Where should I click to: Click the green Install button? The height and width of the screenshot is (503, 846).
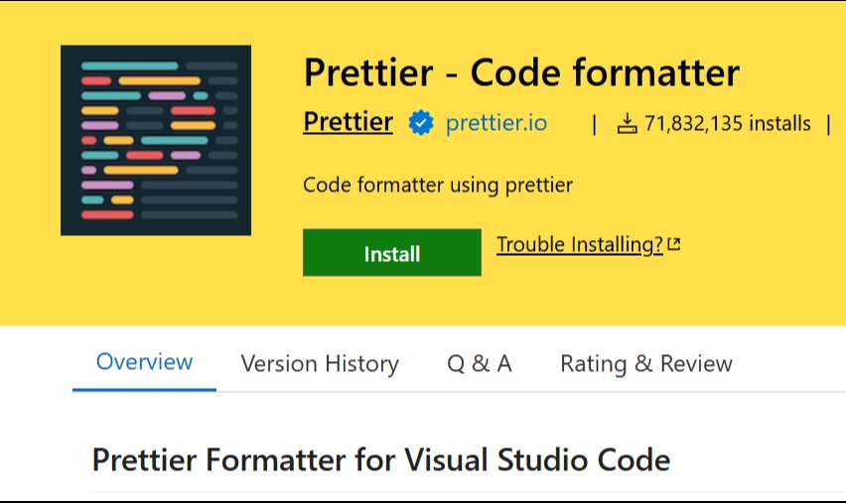pyautogui.click(x=392, y=252)
